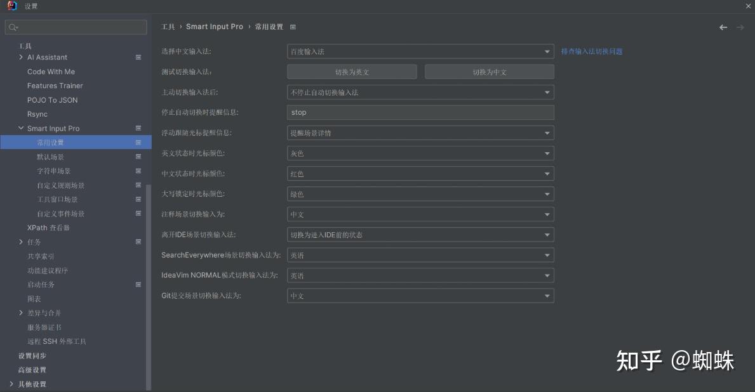This screenshot has height=392, width=755.
Task: Expand the 其他设置 tree node
Action: (x=11, y=384)
